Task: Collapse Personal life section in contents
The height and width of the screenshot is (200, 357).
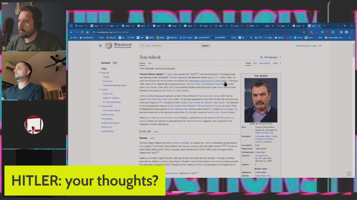Action: 99,106
